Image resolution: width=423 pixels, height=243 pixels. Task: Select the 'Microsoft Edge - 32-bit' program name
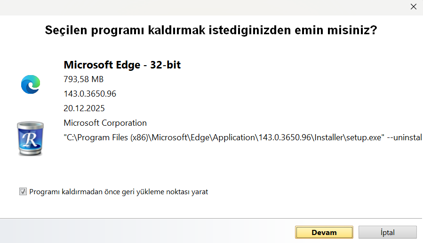tap(122, 65)
